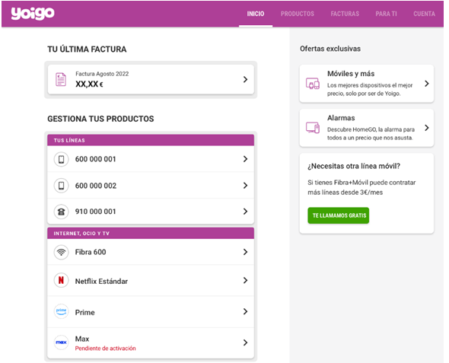Click the Te llamamos gratis button
This screenshot has width=449, height=363.
point(339,215)
